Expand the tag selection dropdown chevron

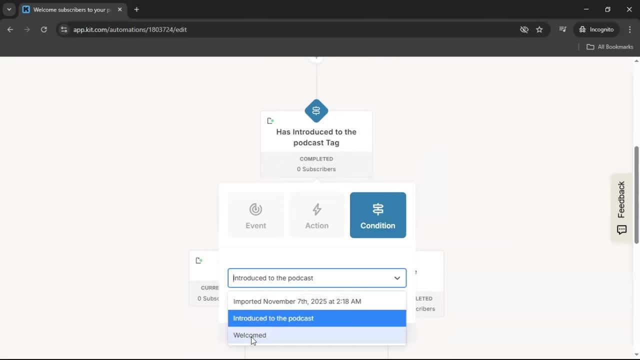397,278
